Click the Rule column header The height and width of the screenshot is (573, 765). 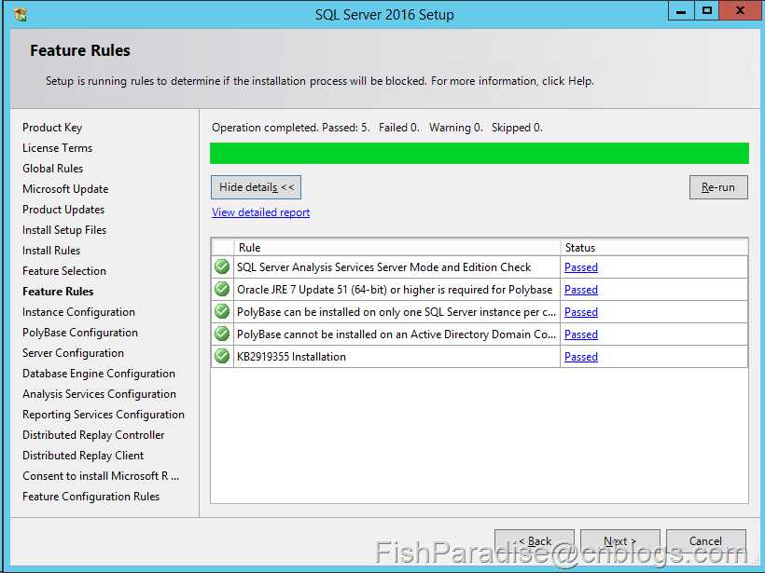coord(396,248)
